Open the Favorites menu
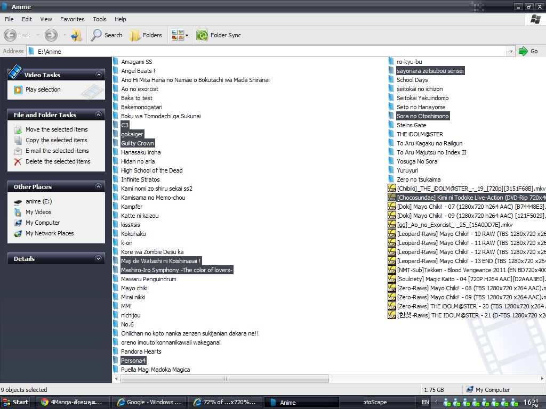The width and height of the screenshot is (546, 409). pos(73,19)
